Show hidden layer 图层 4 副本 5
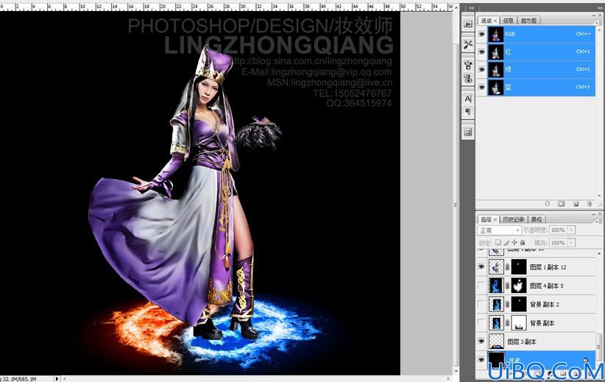 481,286
